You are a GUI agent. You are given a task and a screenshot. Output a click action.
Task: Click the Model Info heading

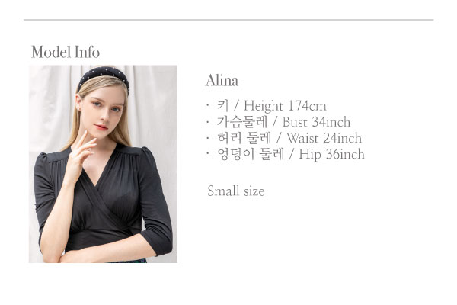[66, 52]
